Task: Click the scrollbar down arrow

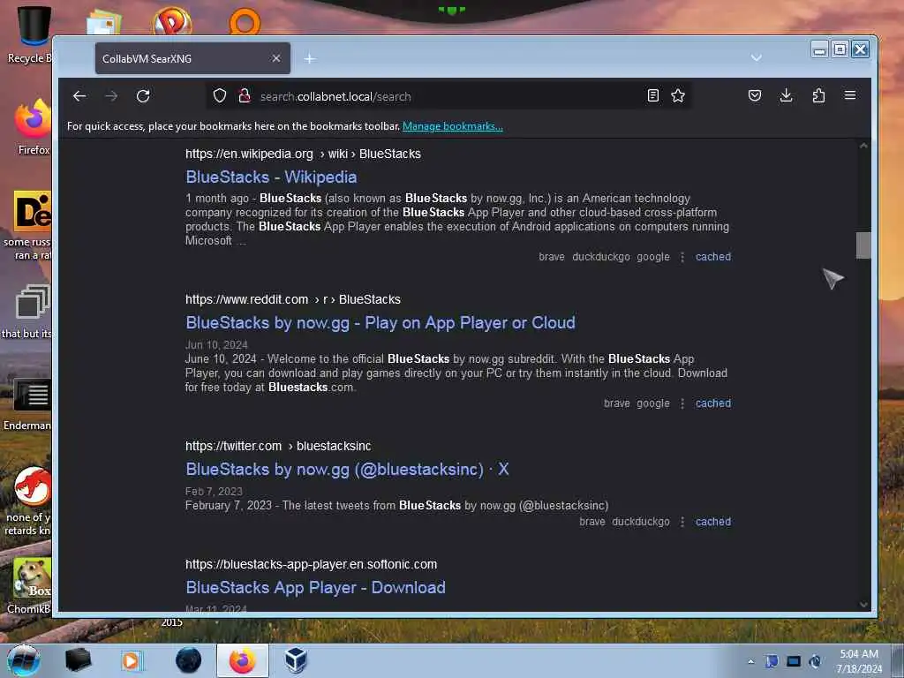Action: coord(863,604)
